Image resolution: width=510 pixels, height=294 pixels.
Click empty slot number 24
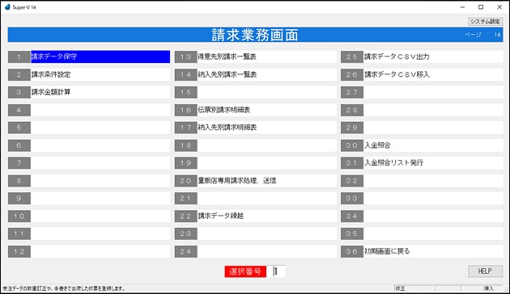185,251
